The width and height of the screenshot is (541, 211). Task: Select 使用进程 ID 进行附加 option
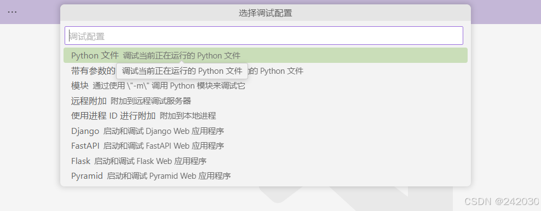coord(266,116)
